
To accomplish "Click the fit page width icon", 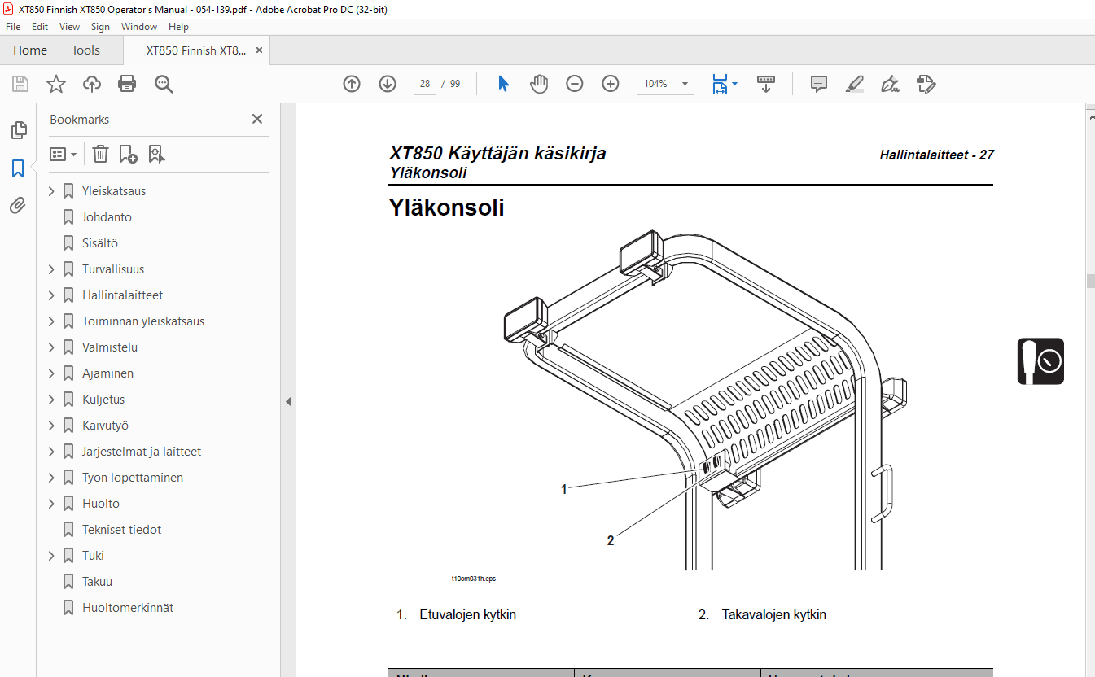I will pos(720,84).
